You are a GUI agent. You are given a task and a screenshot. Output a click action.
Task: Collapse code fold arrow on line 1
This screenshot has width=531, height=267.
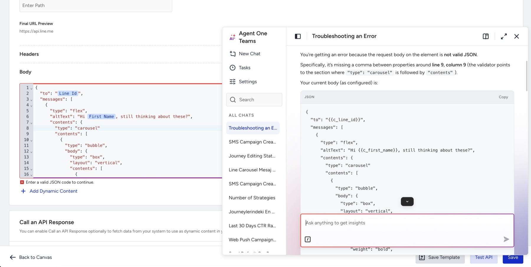(31, 88)
